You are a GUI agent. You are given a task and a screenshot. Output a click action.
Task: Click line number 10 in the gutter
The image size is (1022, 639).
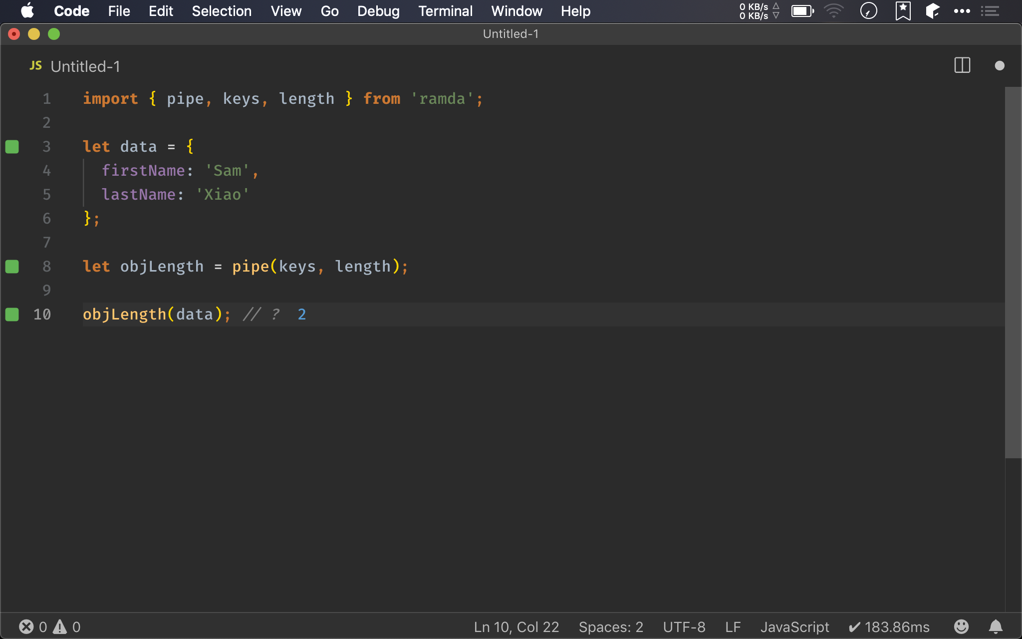[x=42, y=314]
